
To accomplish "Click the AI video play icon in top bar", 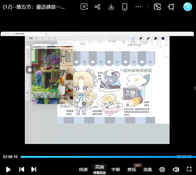I will [84, 7].
